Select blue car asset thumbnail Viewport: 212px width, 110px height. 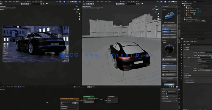pos(169,16)
